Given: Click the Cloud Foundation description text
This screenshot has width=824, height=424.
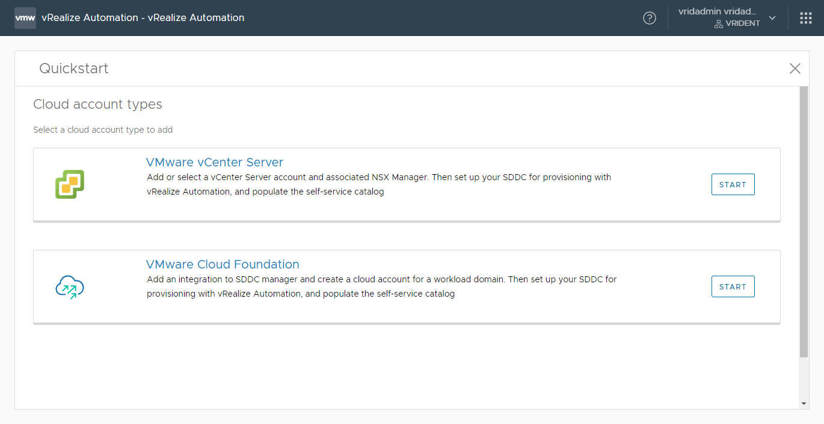Looking at the screenshot, I should click(x=382, y=287).
